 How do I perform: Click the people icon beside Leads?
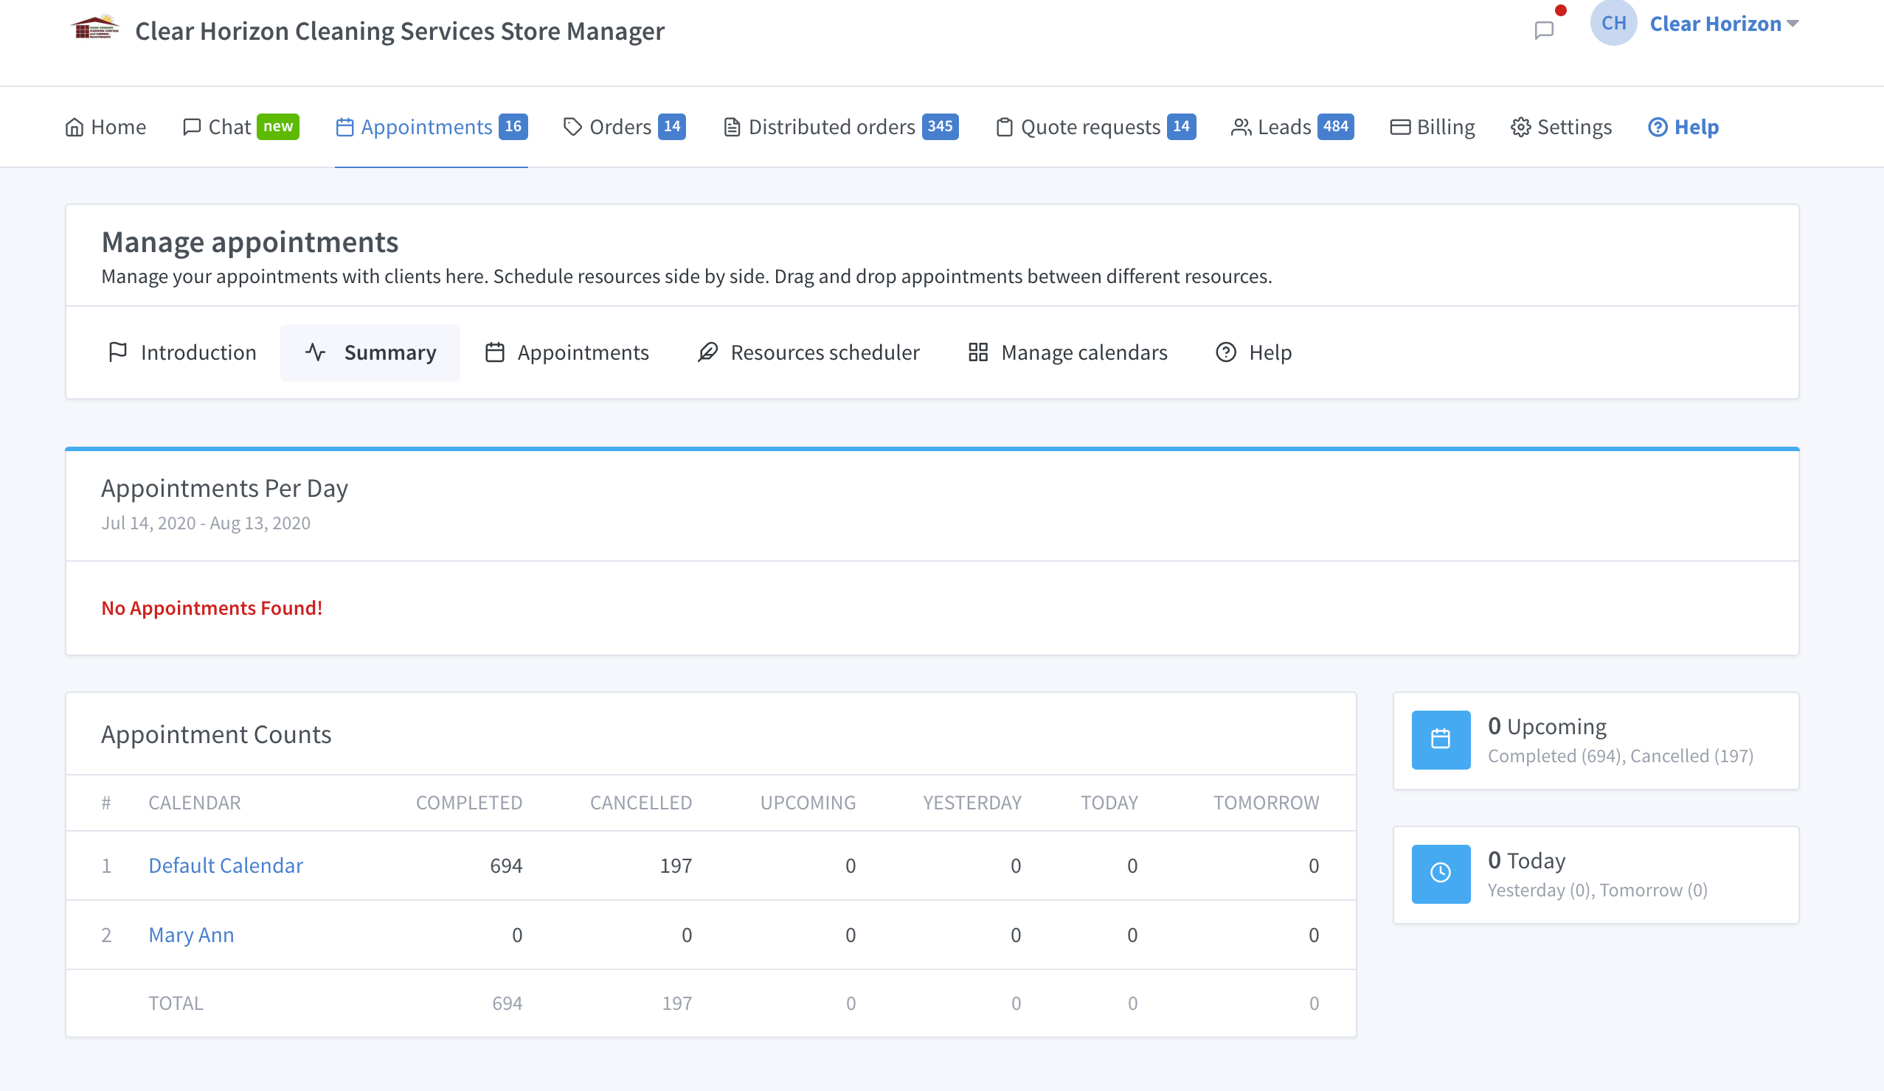(1241, 127)
